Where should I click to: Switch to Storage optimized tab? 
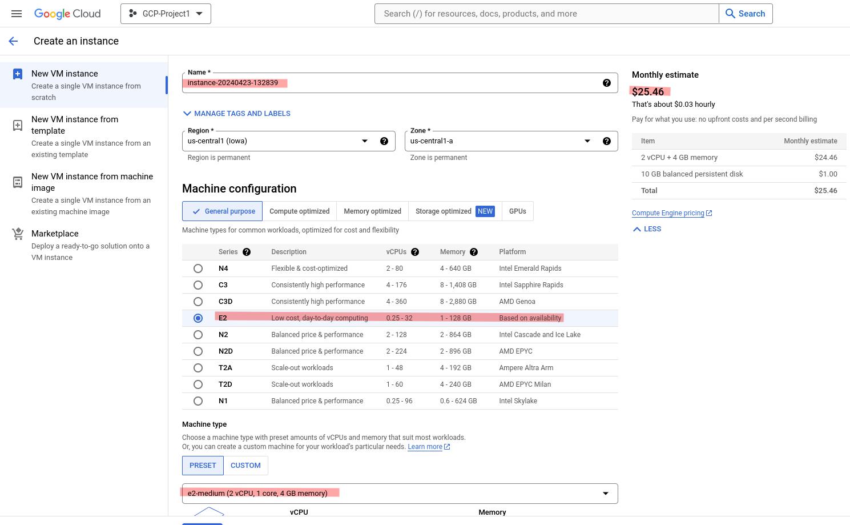point(455,211)
